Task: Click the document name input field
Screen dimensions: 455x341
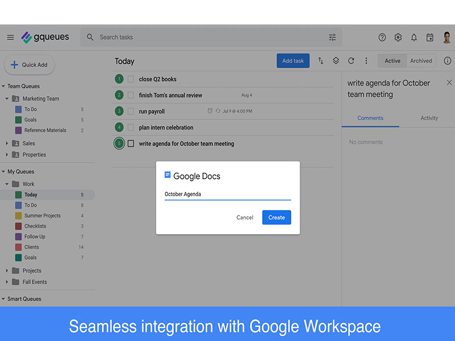Action: click(x=227, y=194)
